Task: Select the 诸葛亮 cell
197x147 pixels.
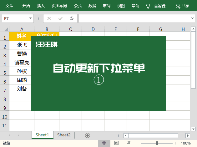Action: click(22, 63)
